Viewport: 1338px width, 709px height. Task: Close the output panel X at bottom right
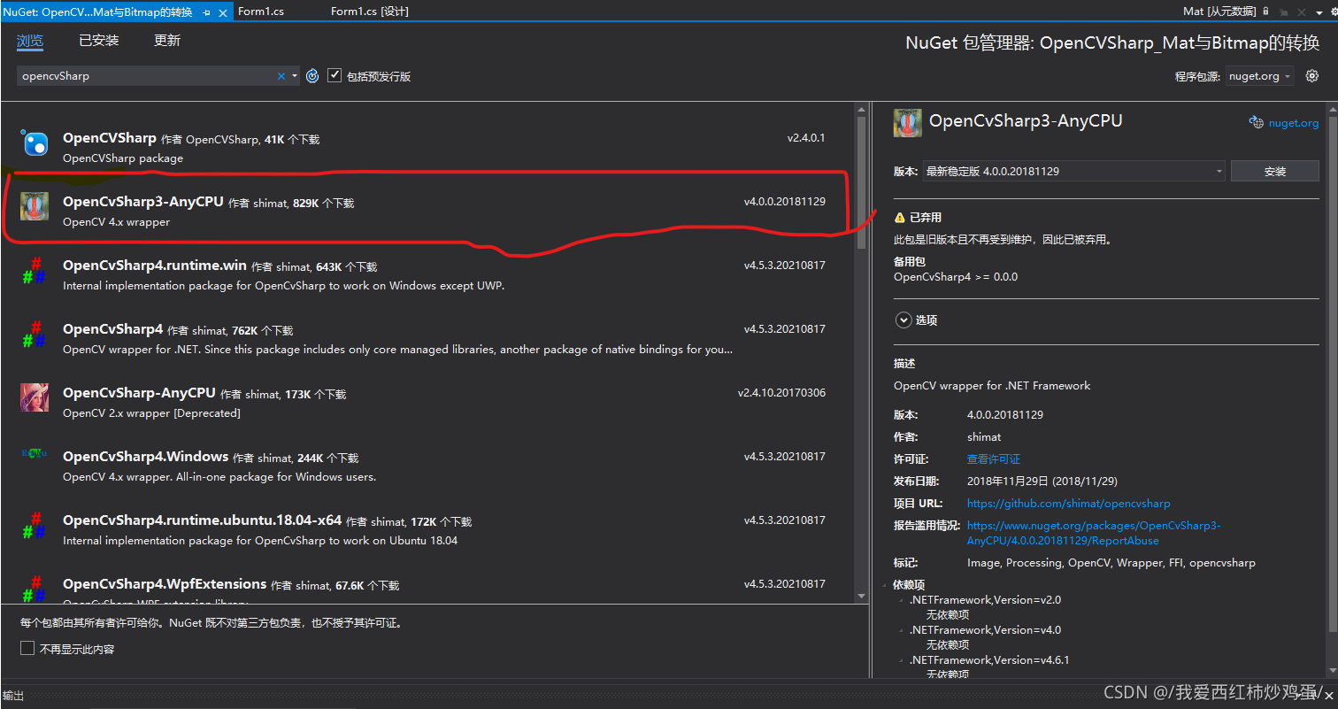[1329, 696]
